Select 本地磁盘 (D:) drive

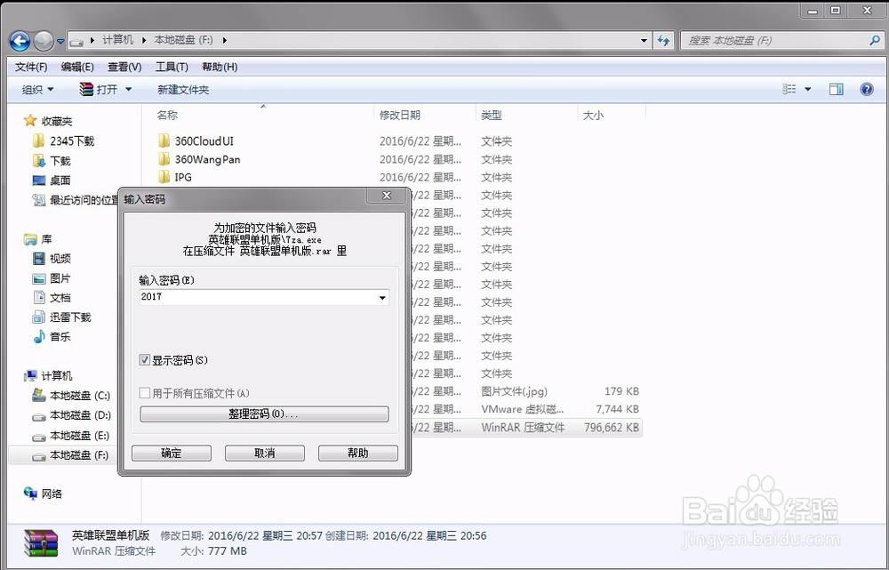pos(71,415)
